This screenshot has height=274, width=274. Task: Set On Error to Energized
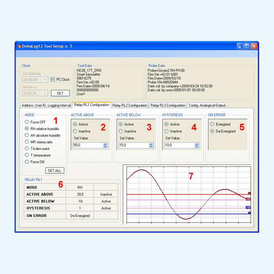(x=212, y=124)
